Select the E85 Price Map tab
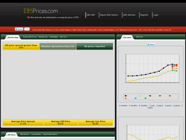 [13, 37]
